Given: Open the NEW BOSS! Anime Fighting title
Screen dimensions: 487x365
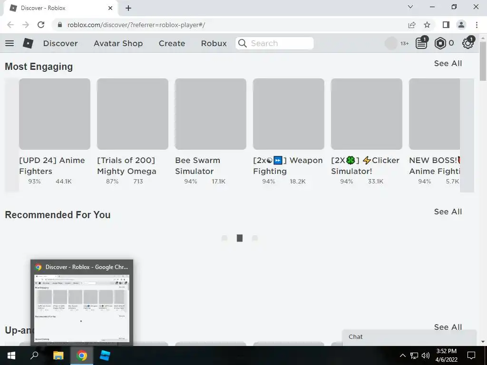Looking at the screenshot, I should tap(434, 166).
